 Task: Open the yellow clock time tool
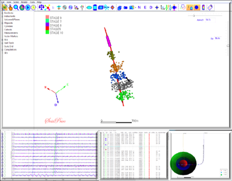click(x=33, y=8)
